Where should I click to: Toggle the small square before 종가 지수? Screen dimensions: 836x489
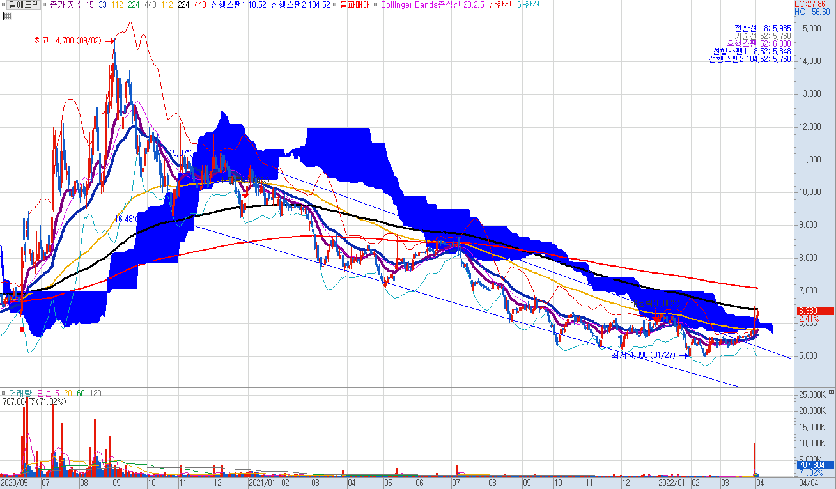point(45,4)
